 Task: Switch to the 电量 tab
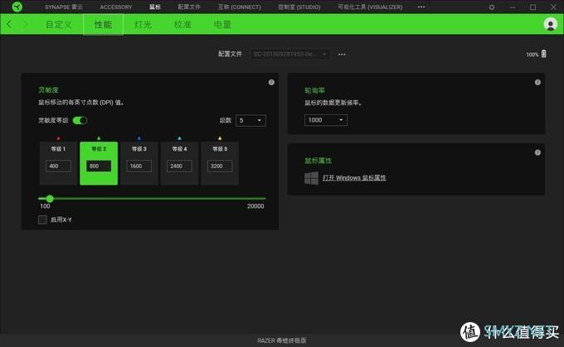[x=222, y=24]
